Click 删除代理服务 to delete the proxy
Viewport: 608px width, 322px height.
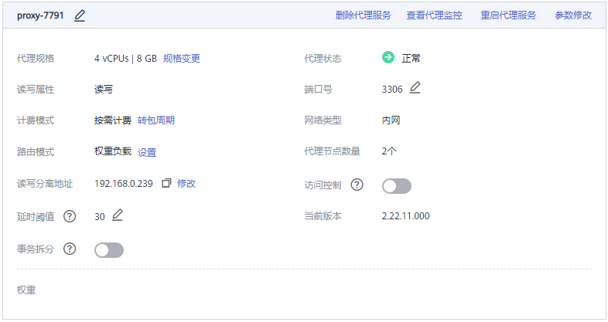364,15
